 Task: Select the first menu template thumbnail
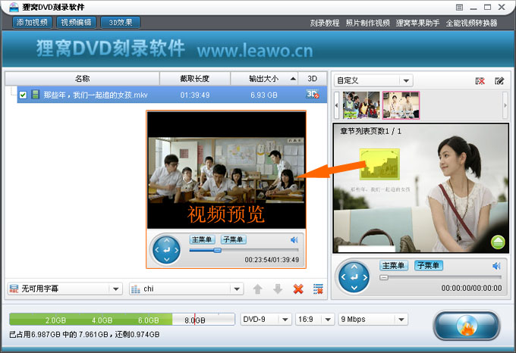click(x=361, y=105)
